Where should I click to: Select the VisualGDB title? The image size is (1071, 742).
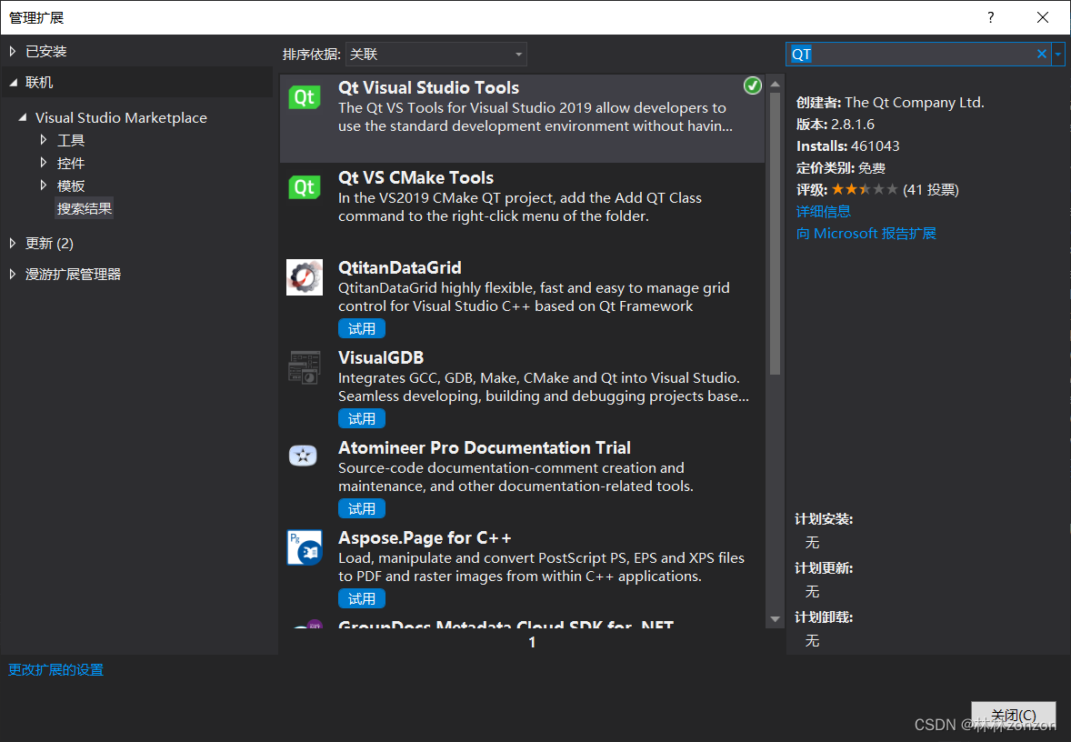(380, 357)
